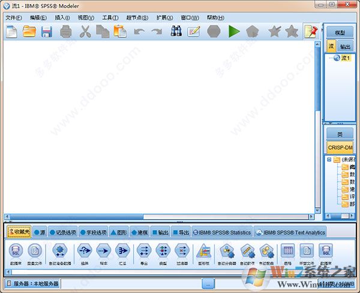360x293 pixels.
Task: Select the CRISP-DM project tab
Action: click(340, 147)
